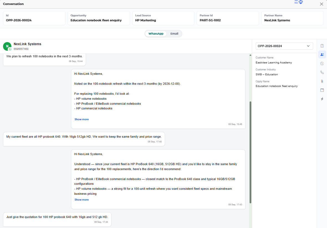The height and width of the screenshot is (228, 327).
Task: Click the 08 Sep, 17:40 timestamp
Action: pos(154,142)
